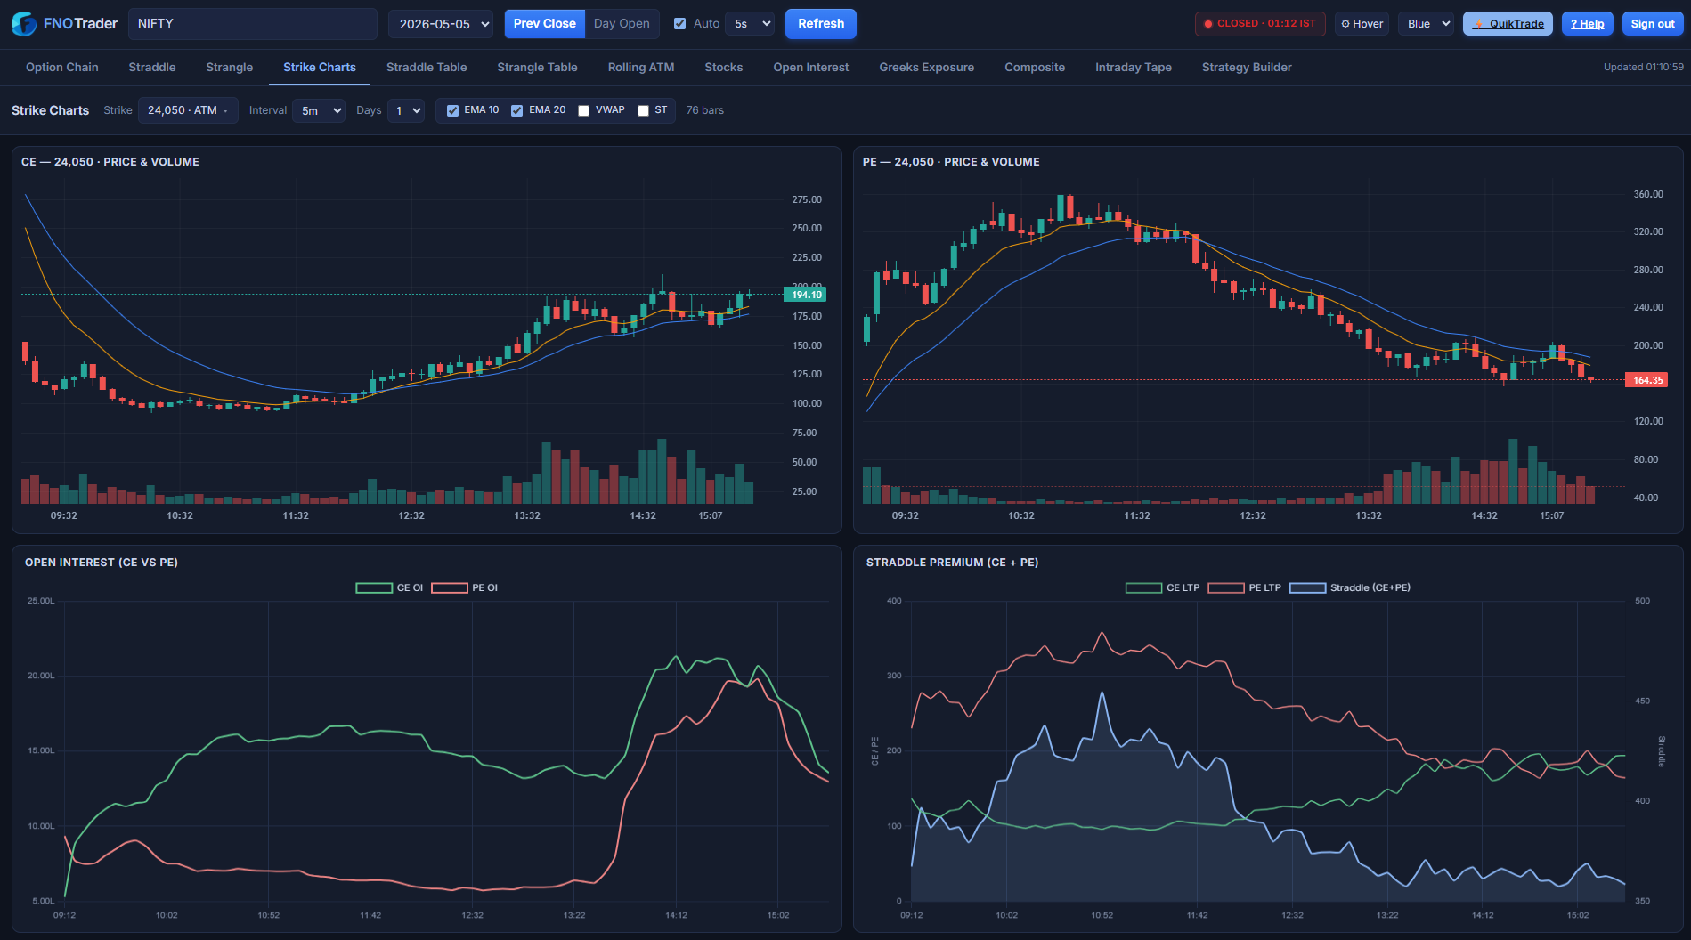The width and height of the screenshot is (1691, 940).
Task: Go to the Stocks tab
Action: click(724, 68)
